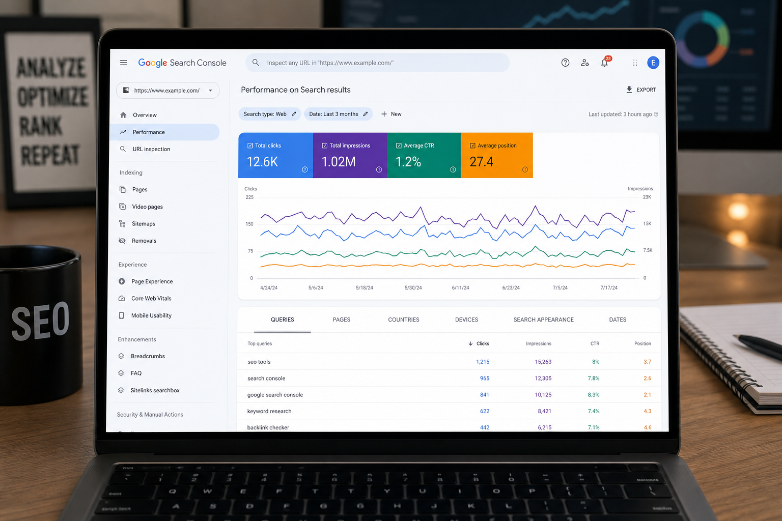Expand Security & Manual Actions section
This screenshot has height=521, width=782.
click(150, 415)
